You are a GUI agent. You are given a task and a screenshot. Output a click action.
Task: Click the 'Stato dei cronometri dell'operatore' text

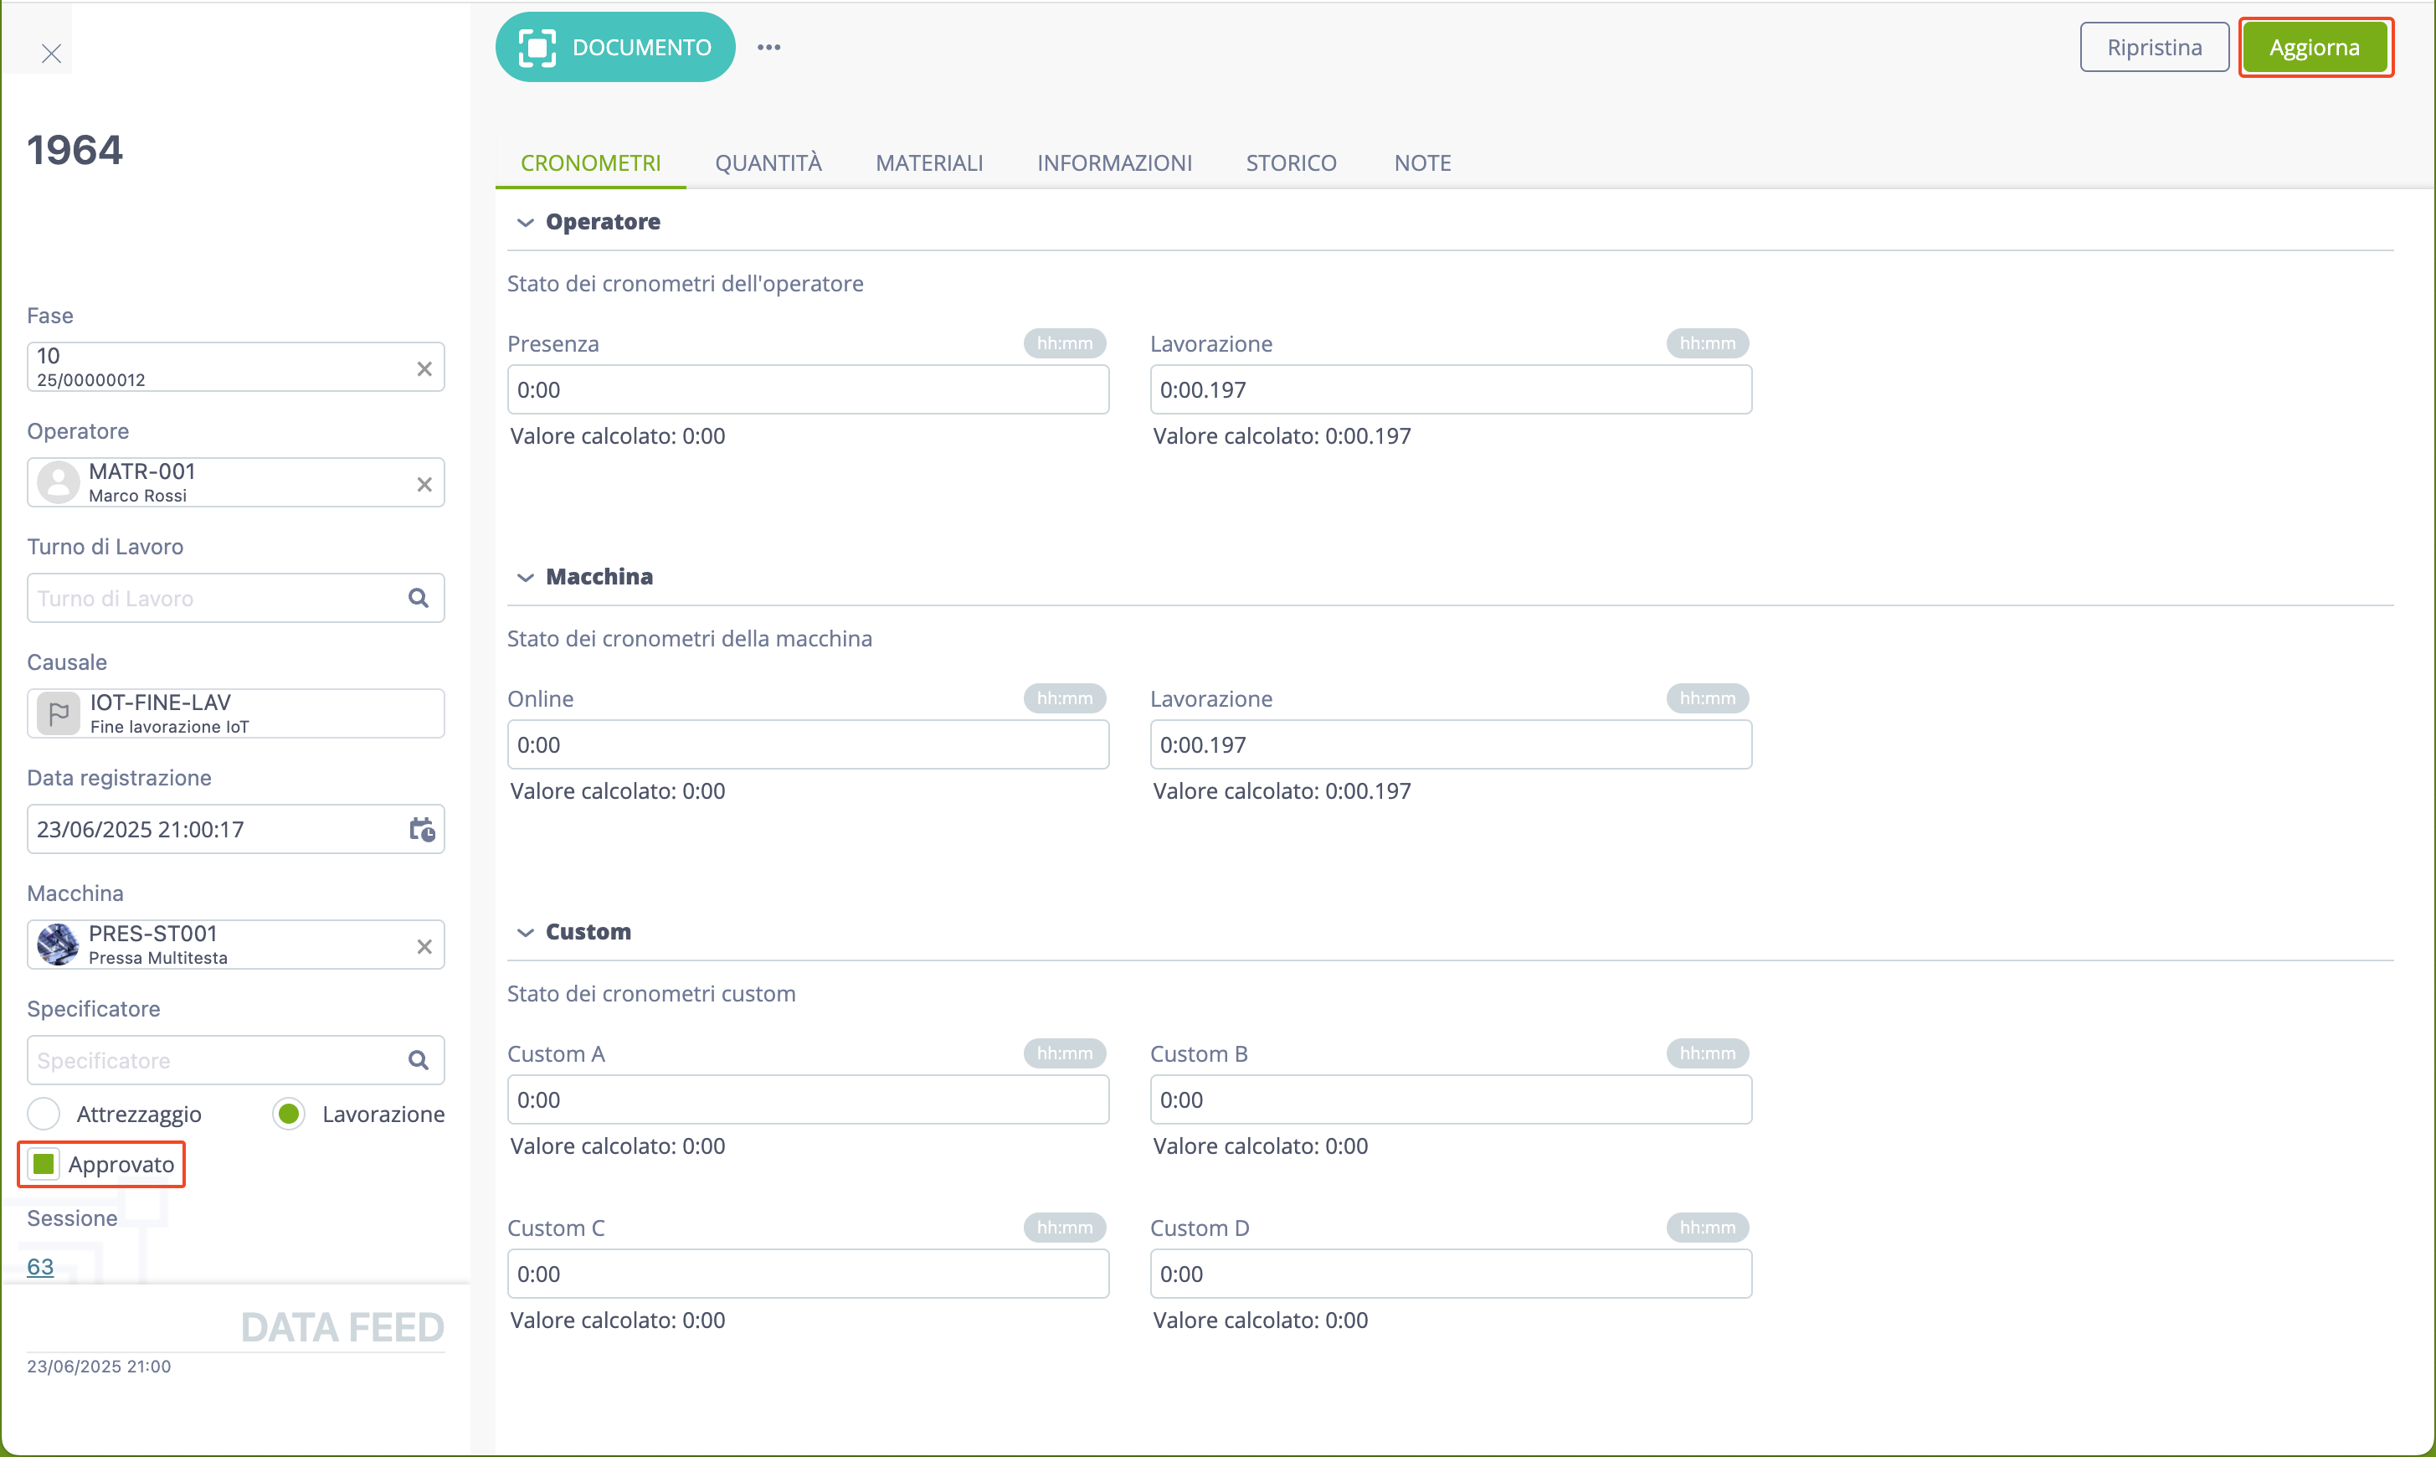click(685, 284)
